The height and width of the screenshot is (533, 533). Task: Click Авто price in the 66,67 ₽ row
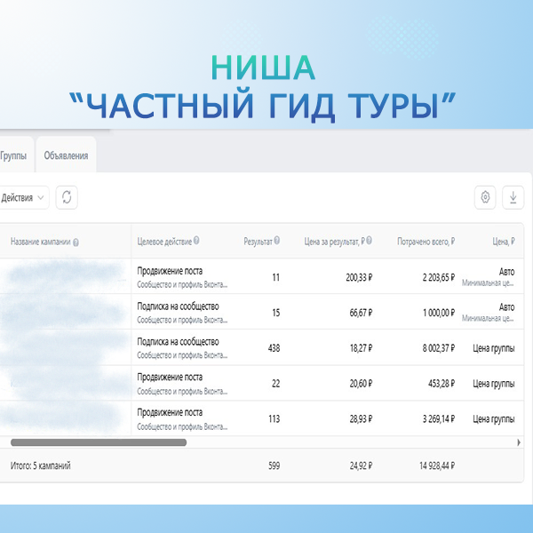tap(506, 307)
